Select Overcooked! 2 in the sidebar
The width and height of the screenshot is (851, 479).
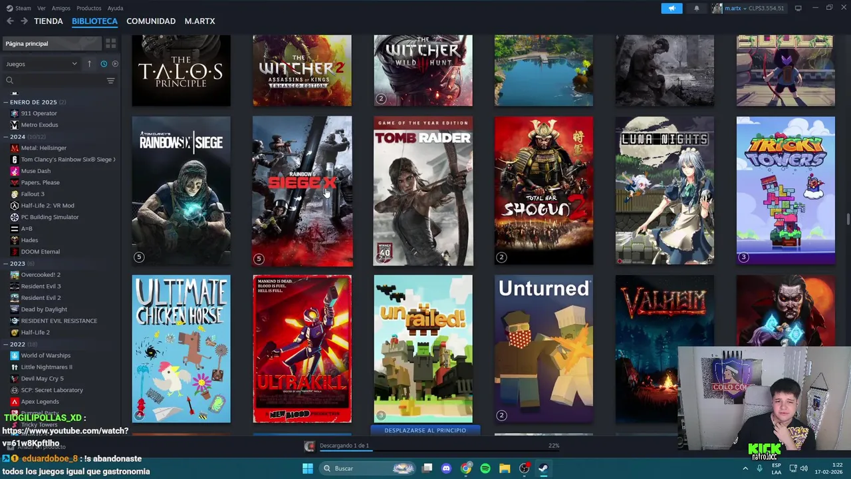(41, 275)
